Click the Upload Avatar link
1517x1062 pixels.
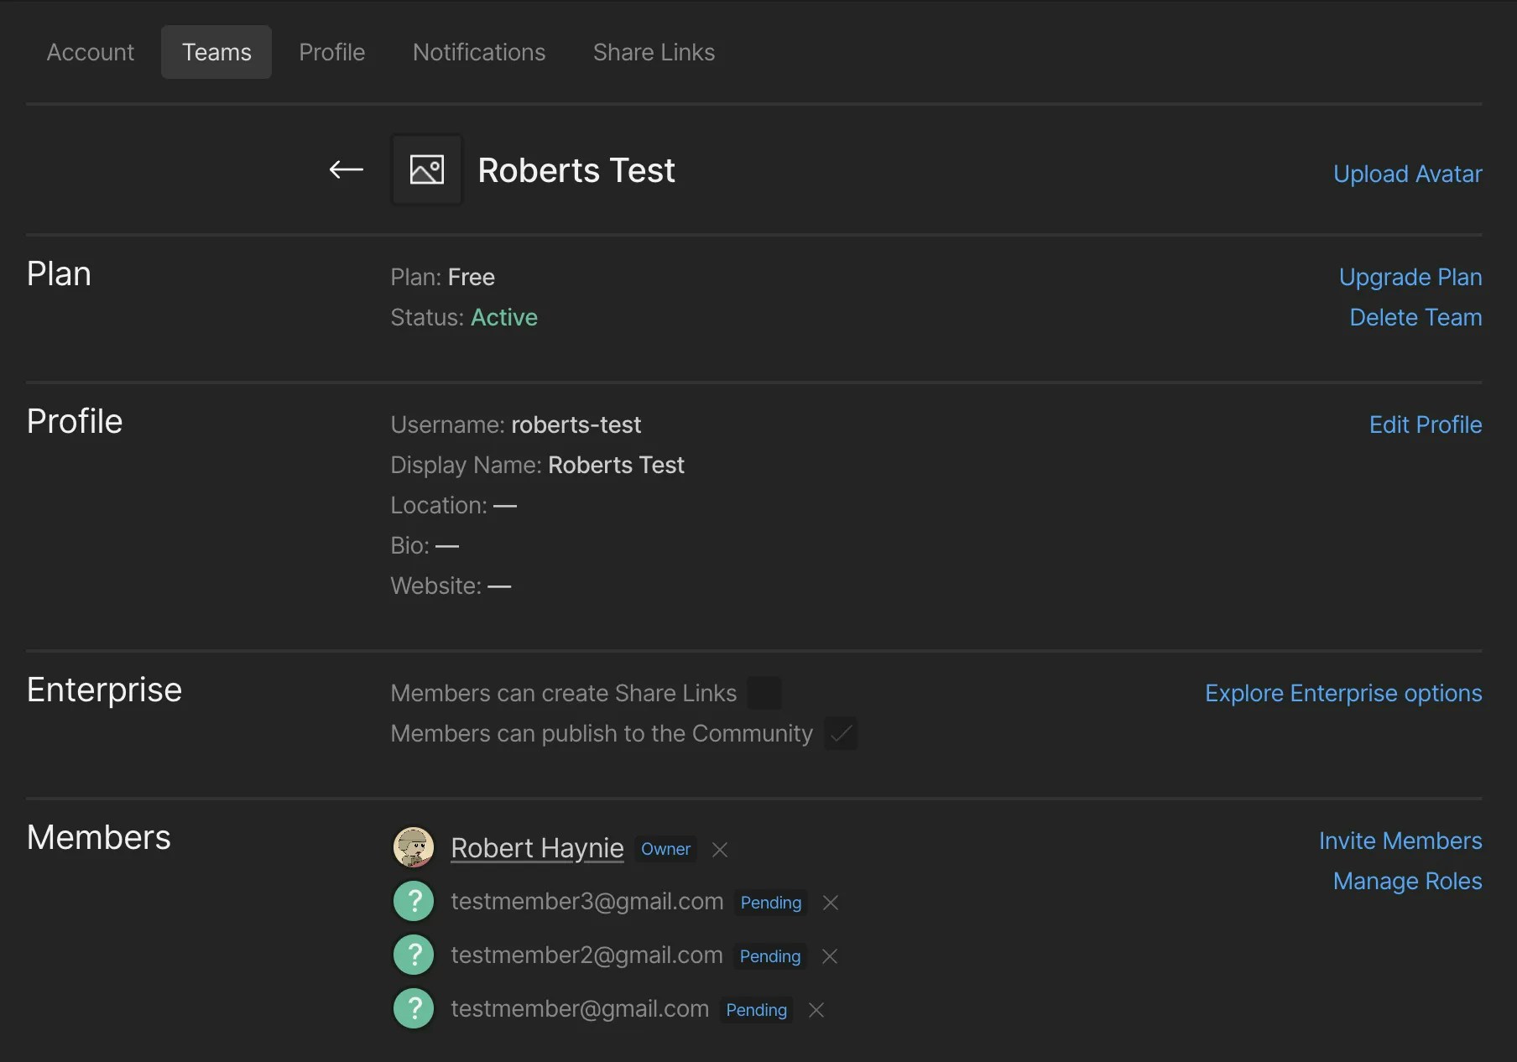pos(1407,174)
